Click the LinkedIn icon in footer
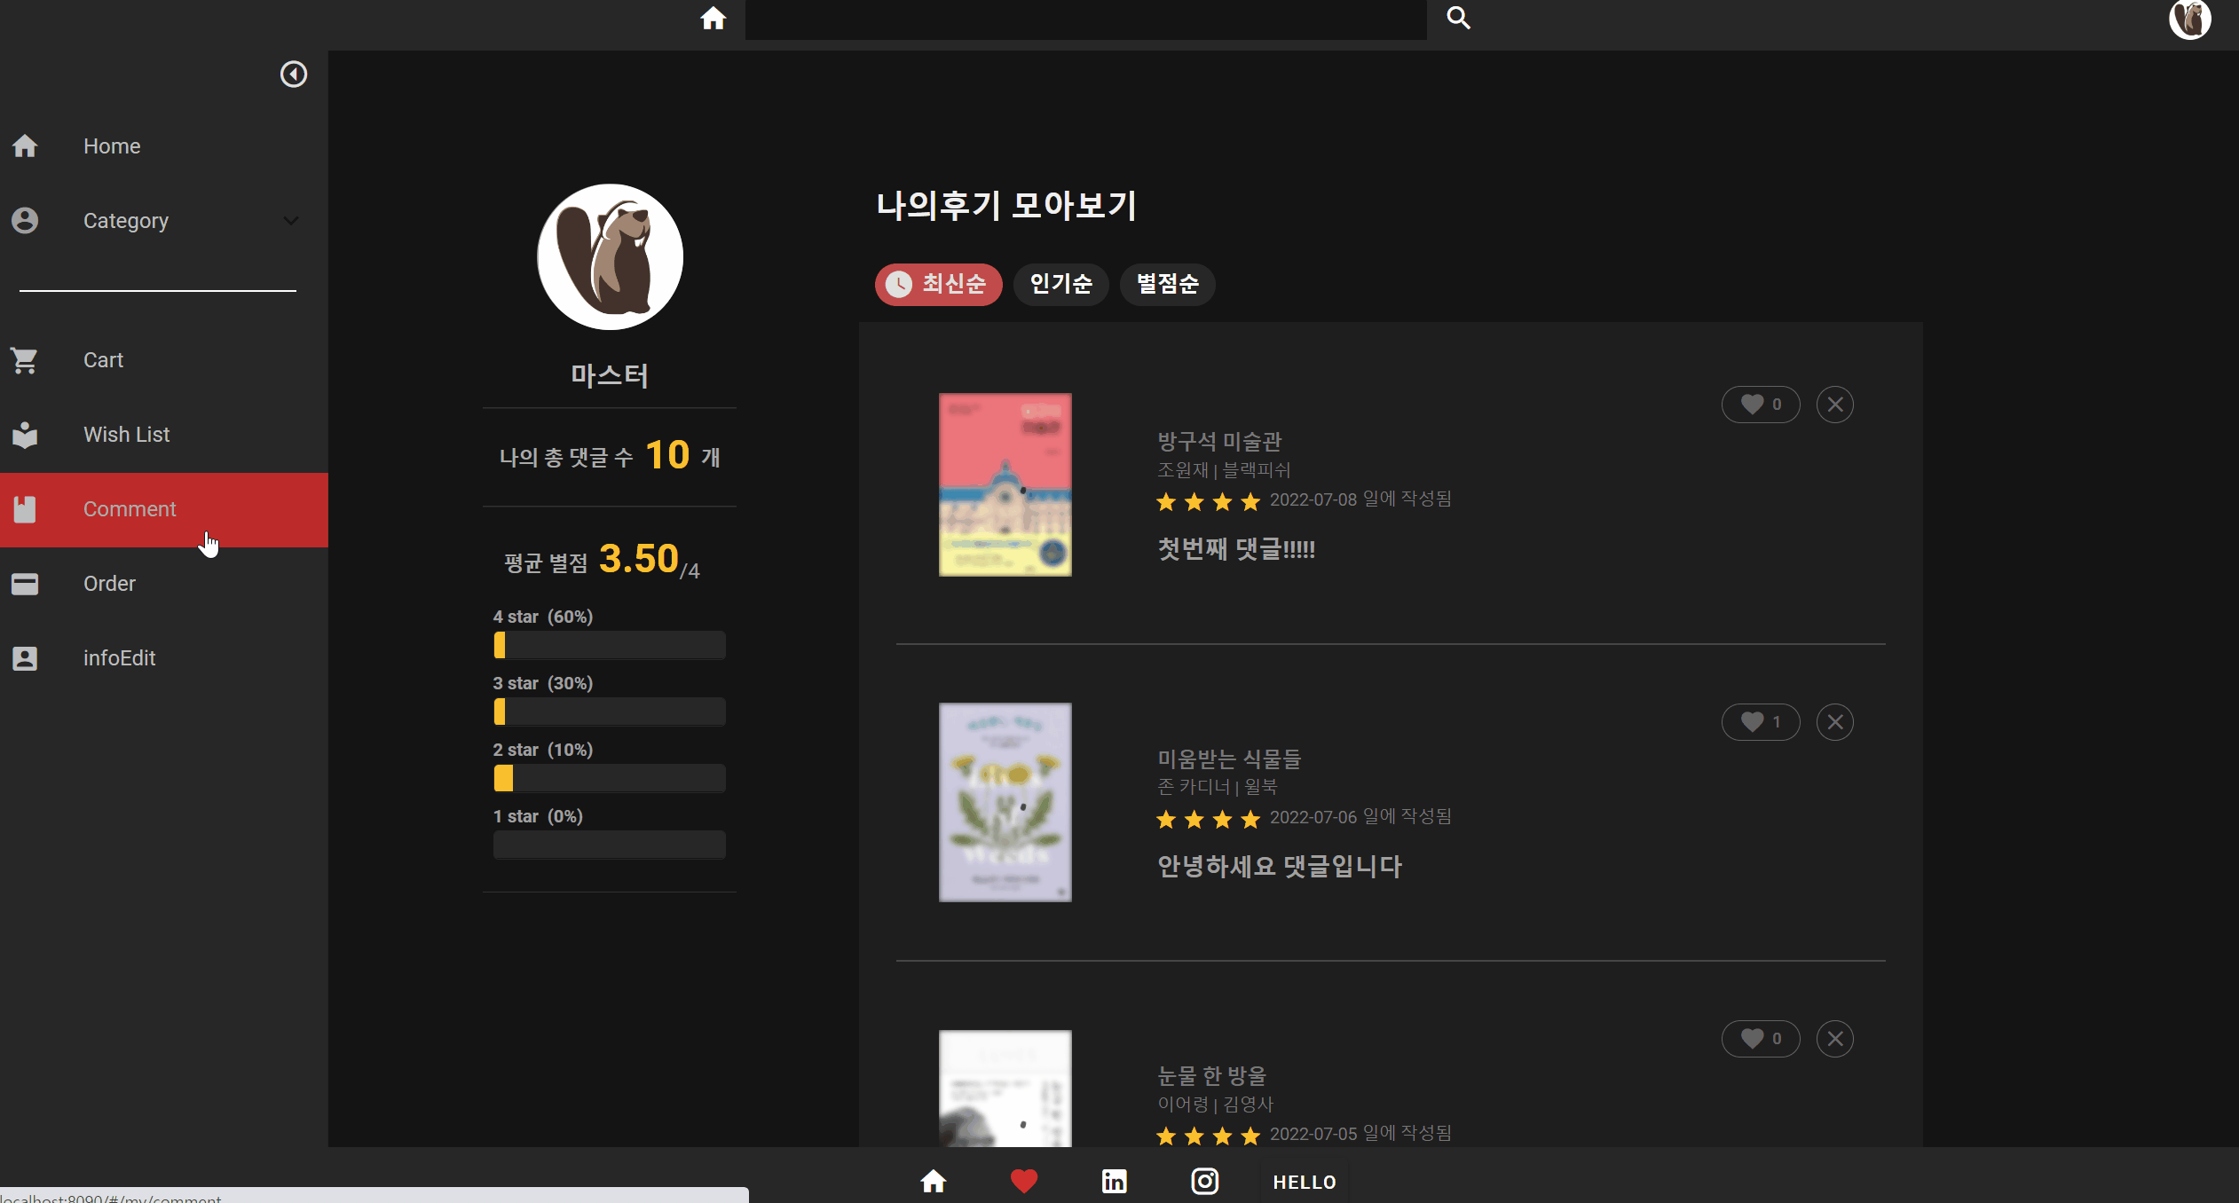This screenshot has height=1203, width=2239. click(1114, 1181)
